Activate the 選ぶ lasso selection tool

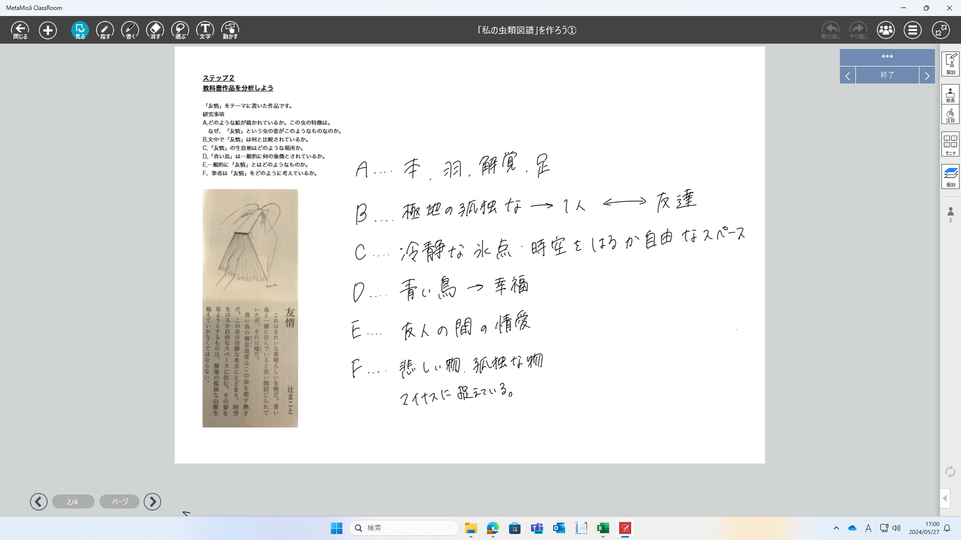(x=180, y=30)
